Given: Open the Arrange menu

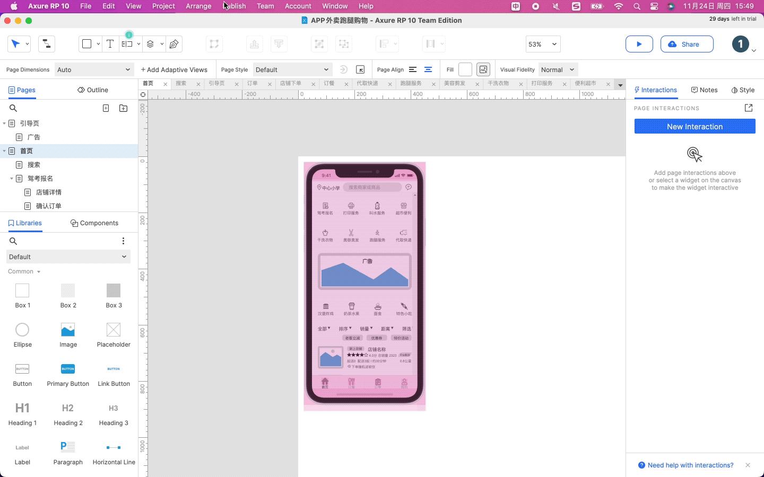Looking at the screenshot, I should (198, 6).
